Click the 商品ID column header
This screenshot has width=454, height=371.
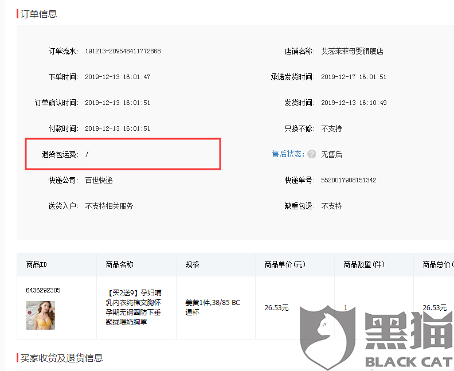(x=37, y=264)
